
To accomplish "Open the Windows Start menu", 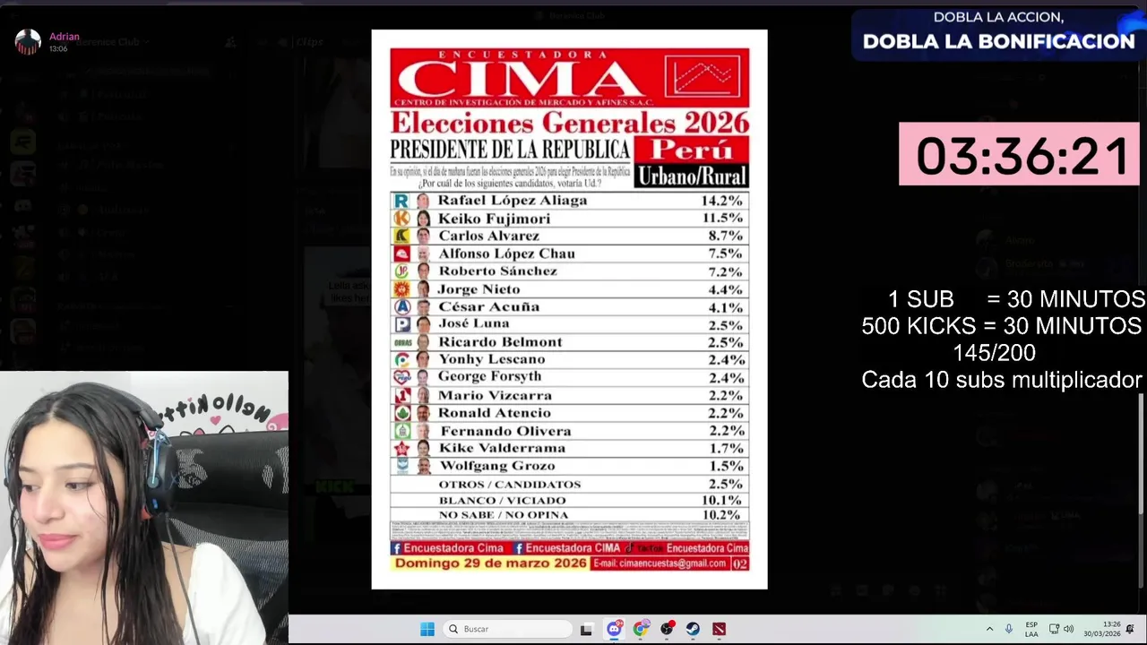I will tap(427, 629).
